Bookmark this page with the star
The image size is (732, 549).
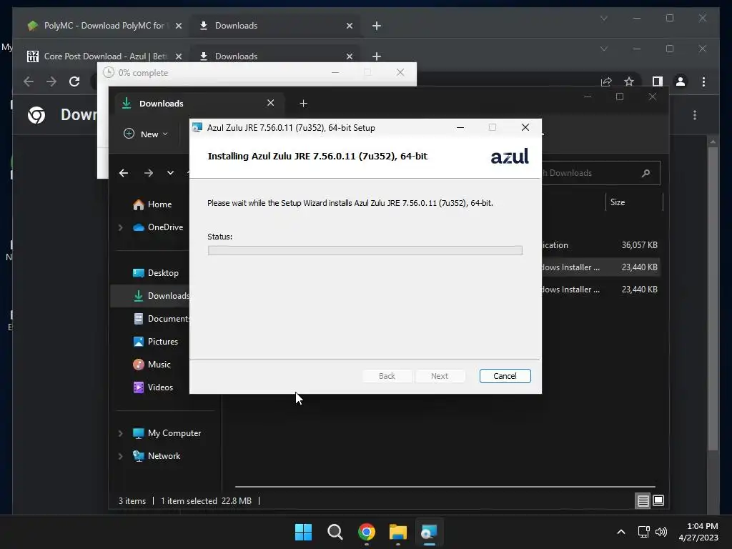click(x=629, y=81)
